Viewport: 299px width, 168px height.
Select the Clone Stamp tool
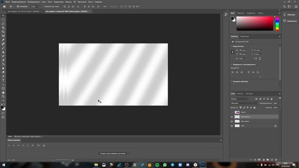[x=3, y=52]
